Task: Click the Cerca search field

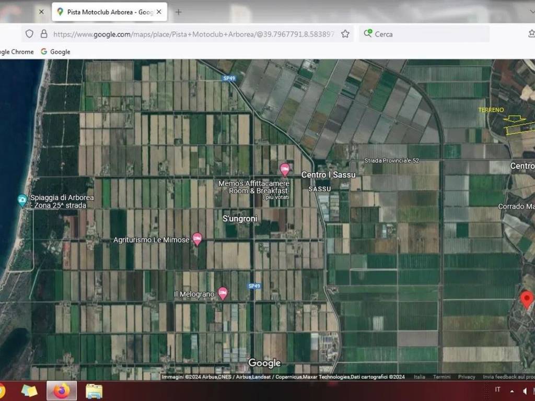Action: [x=428, y=34]
